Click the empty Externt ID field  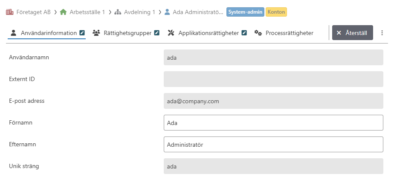pyautogui.click(x=273, y=79)
